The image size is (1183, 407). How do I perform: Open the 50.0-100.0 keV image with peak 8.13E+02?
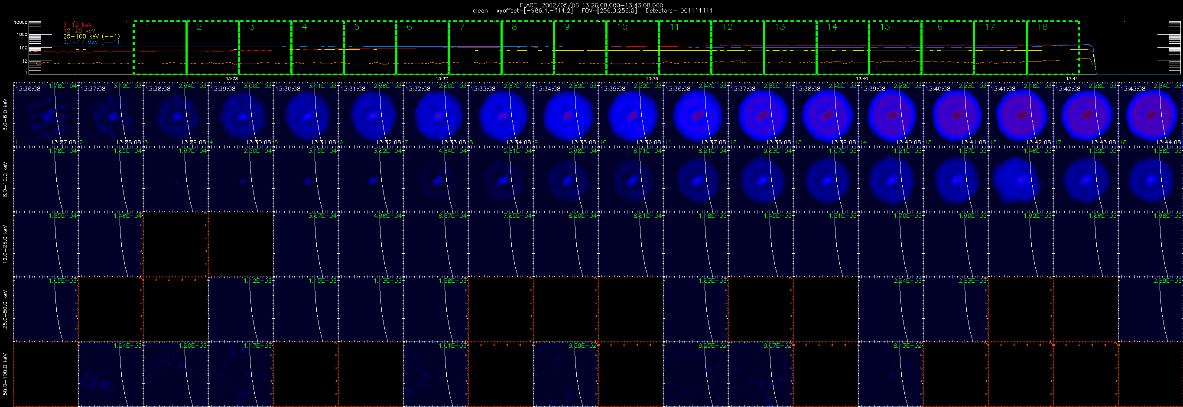tap(891, 375)
